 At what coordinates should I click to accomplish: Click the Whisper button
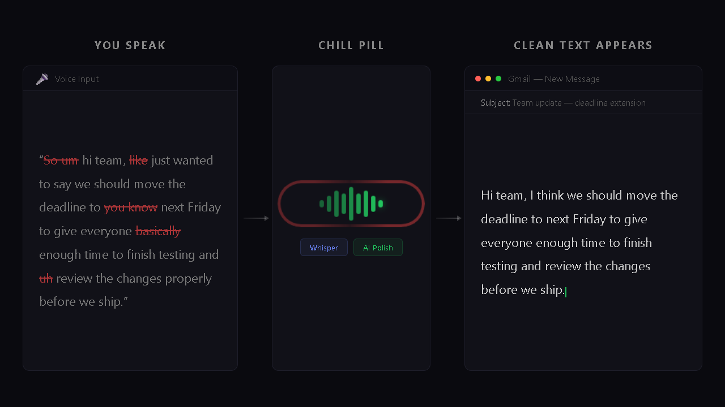(323, 247)
